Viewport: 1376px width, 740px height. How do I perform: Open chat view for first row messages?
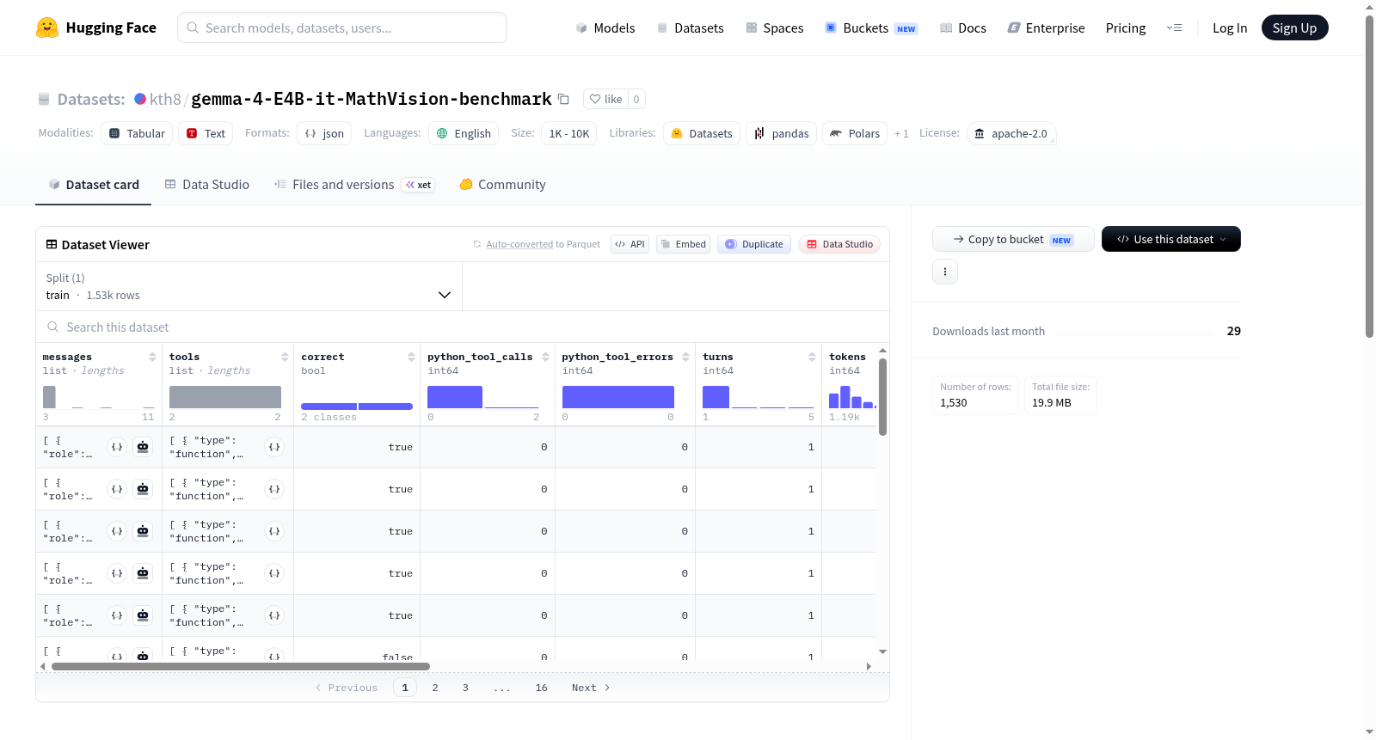[143, 447]
